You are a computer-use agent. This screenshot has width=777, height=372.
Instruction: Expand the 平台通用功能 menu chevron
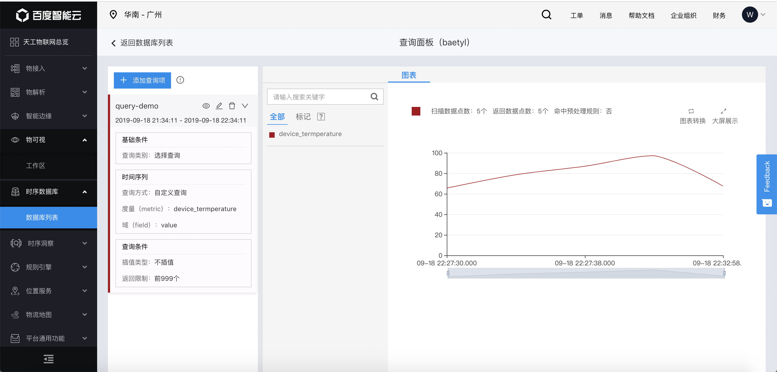[85, 338]
